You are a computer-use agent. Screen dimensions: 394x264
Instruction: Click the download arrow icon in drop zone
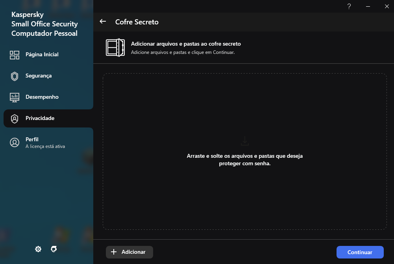(245, 141)
